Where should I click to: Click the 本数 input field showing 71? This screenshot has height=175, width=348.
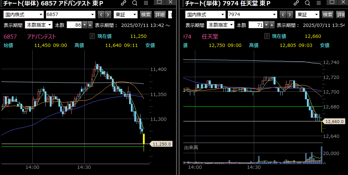(256, 25)
